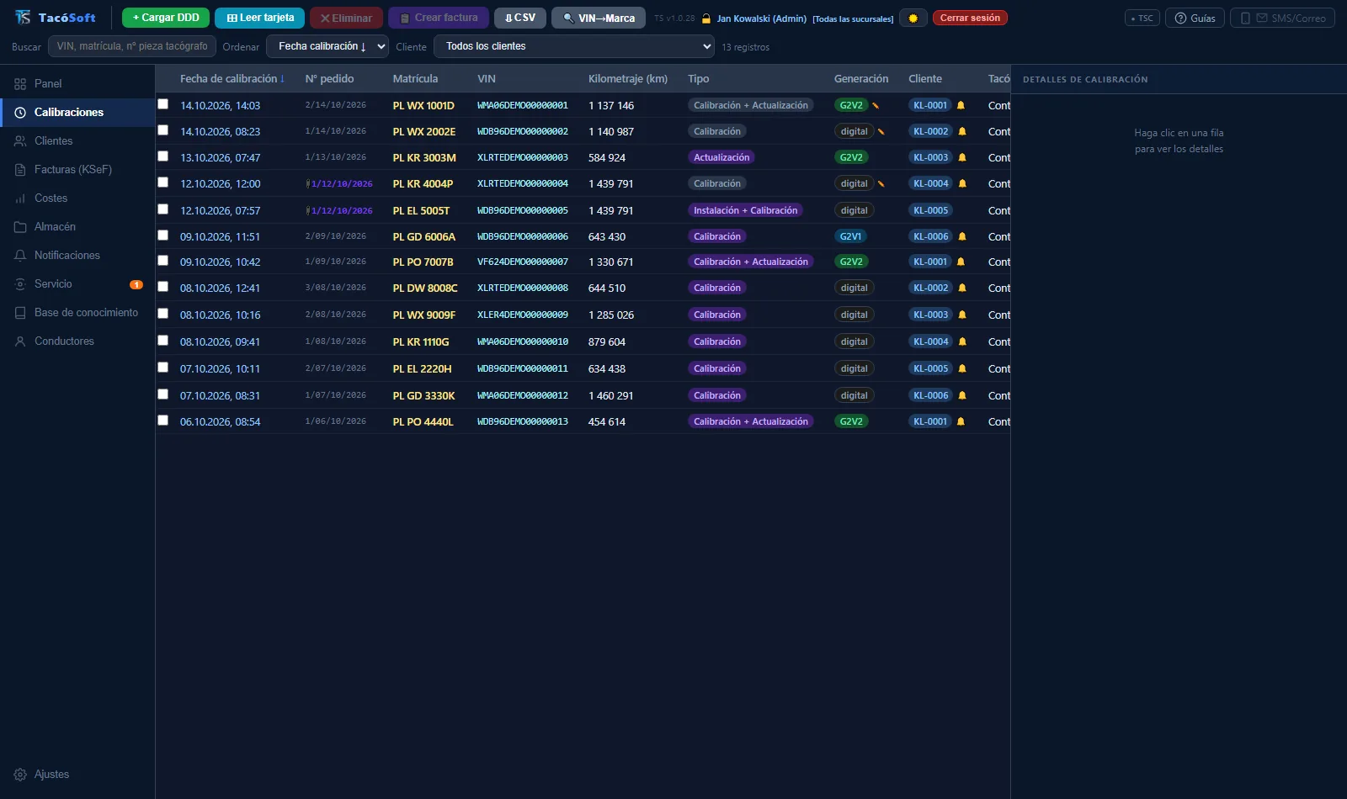Click the Base de conocimiento book icon

(20, 313)
